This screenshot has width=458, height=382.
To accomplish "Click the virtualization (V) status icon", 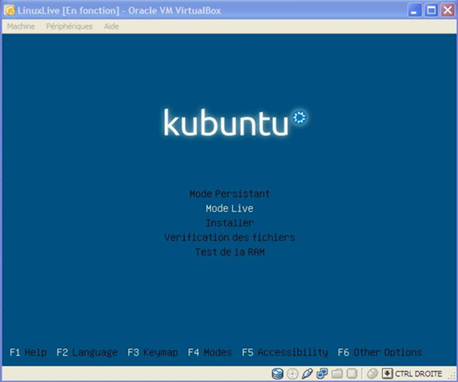I will pyautogui.click(x=352, y=373).
